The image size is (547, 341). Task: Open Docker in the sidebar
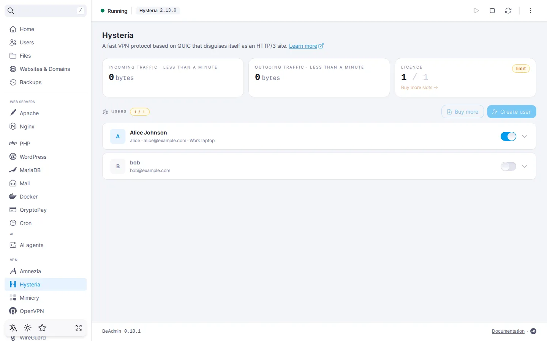46,197
